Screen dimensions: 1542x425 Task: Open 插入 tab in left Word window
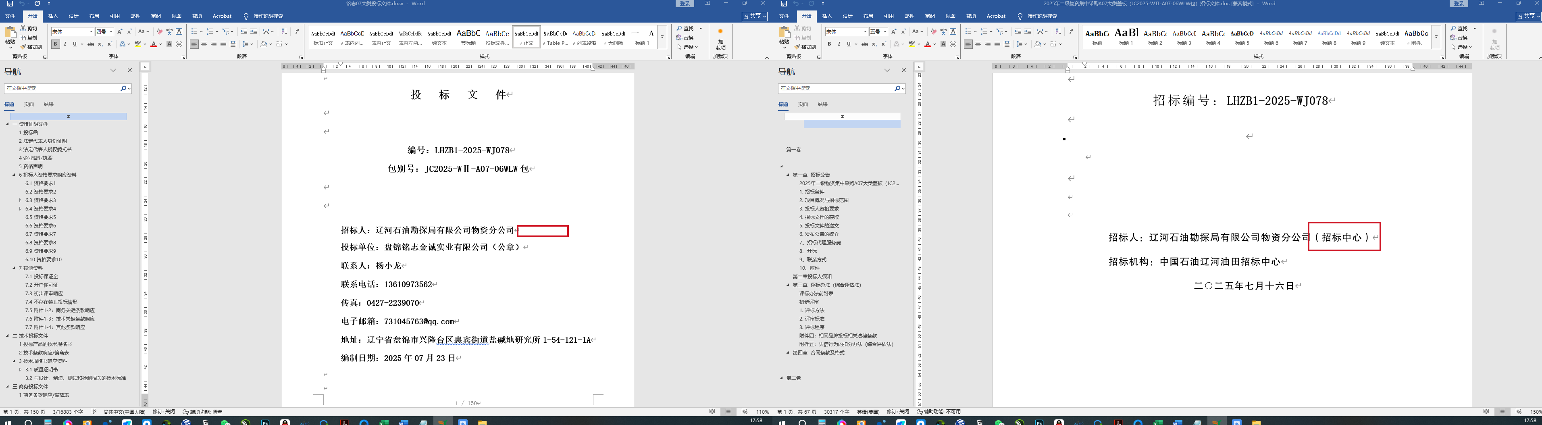point(53,16)
